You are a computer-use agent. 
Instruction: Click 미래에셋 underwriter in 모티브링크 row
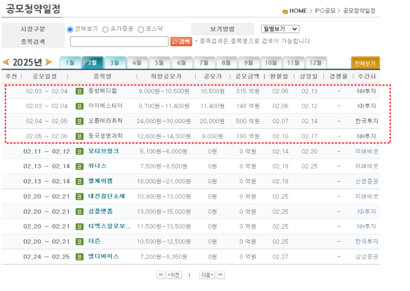[x=366, y=151]
